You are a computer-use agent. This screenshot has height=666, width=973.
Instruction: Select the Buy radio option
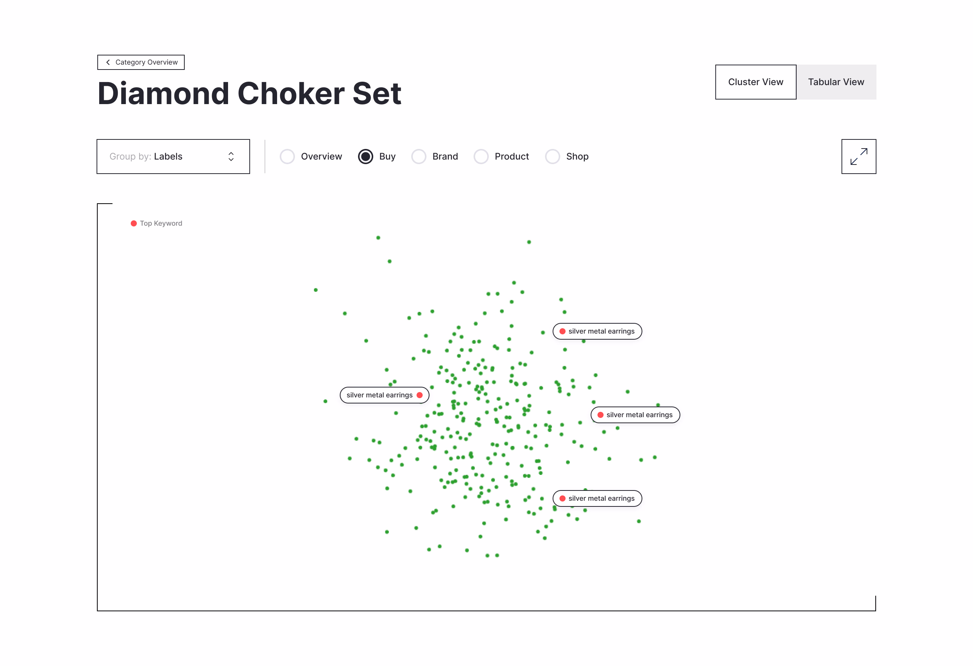pos(366,157)
